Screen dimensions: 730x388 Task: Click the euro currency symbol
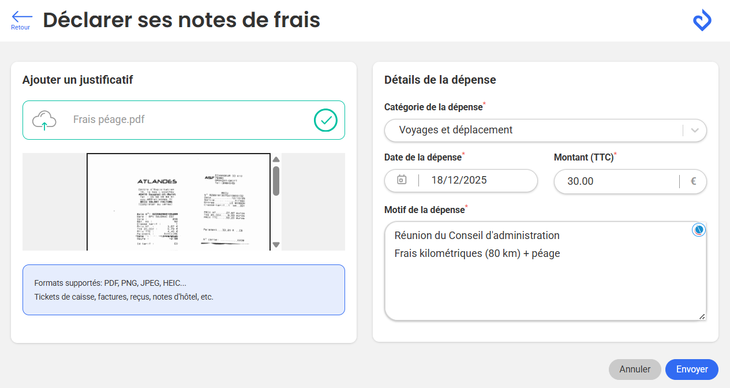[x=693, y=181]
